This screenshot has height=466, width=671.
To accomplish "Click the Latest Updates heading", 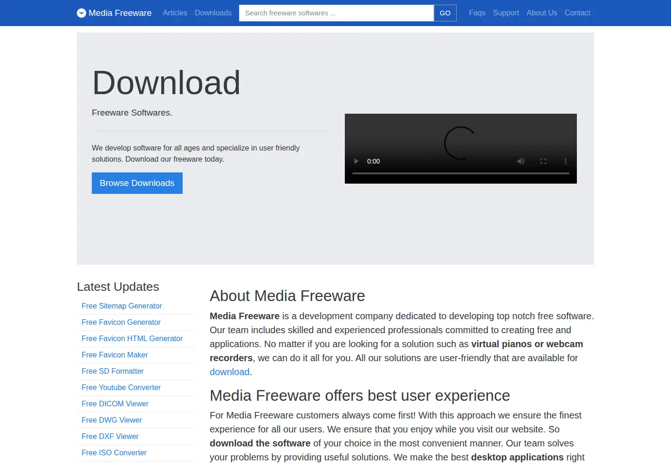I will [x=118, y=287].
